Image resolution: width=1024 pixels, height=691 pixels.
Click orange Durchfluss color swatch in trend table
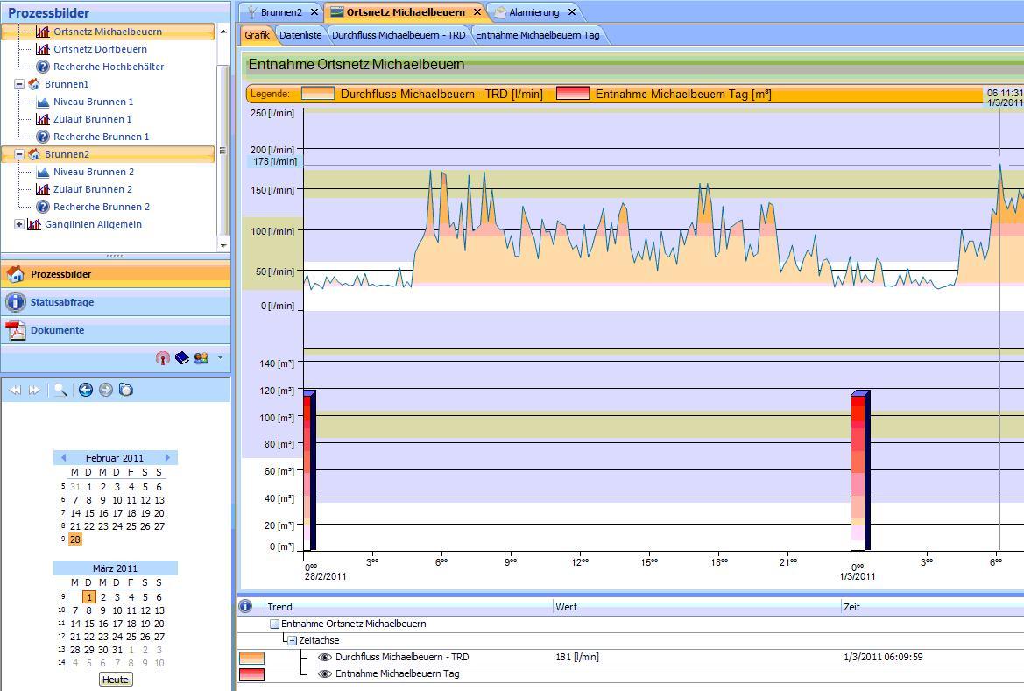251,657
